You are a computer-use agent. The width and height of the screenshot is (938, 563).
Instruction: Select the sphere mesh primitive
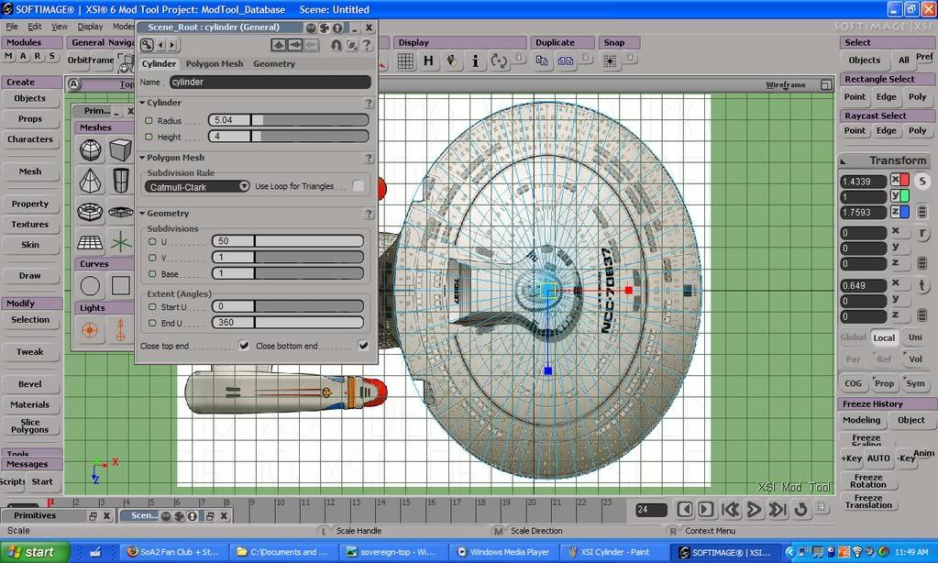[91, 150]
